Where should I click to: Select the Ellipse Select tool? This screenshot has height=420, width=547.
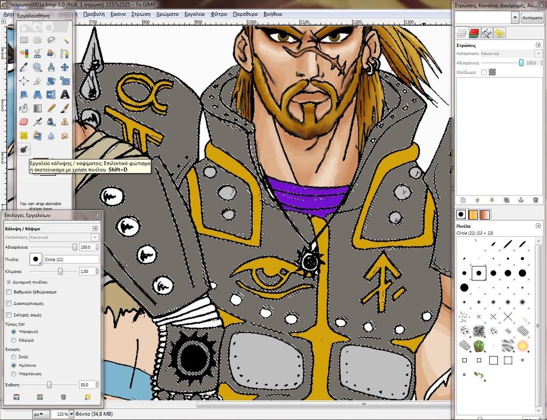click(37, 40)
